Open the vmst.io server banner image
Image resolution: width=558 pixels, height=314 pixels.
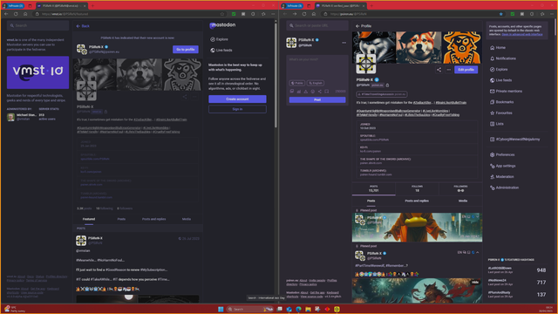pyautogui.click(x=37, y=72)
